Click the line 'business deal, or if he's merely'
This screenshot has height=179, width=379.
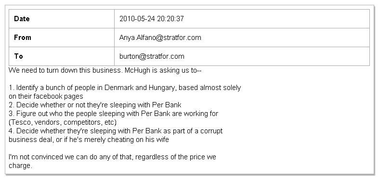click(89, 140)
